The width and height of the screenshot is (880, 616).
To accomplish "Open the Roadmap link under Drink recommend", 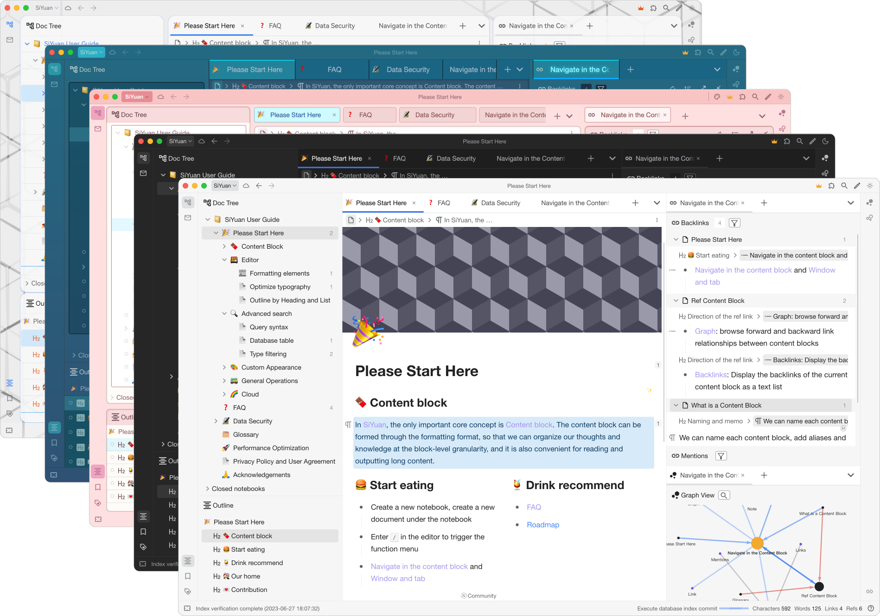I will (543, 525).
